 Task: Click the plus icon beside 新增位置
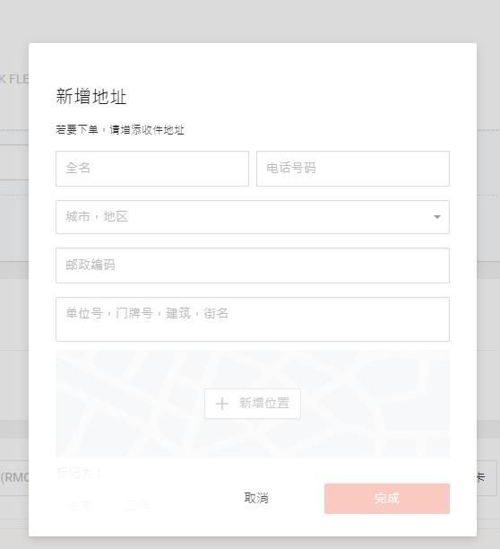coord(222,404)
